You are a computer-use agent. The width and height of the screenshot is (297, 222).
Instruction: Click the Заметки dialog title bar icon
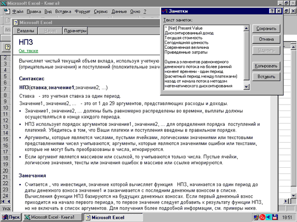[x=164, y=11]
